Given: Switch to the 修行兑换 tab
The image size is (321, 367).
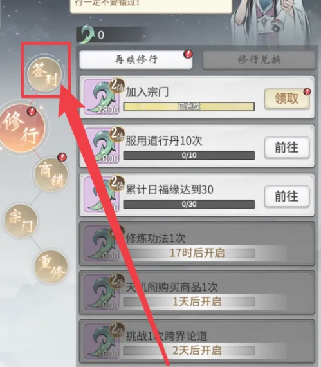Looking at the screenshot, I should pyautogui.click(x=259, y=60).
